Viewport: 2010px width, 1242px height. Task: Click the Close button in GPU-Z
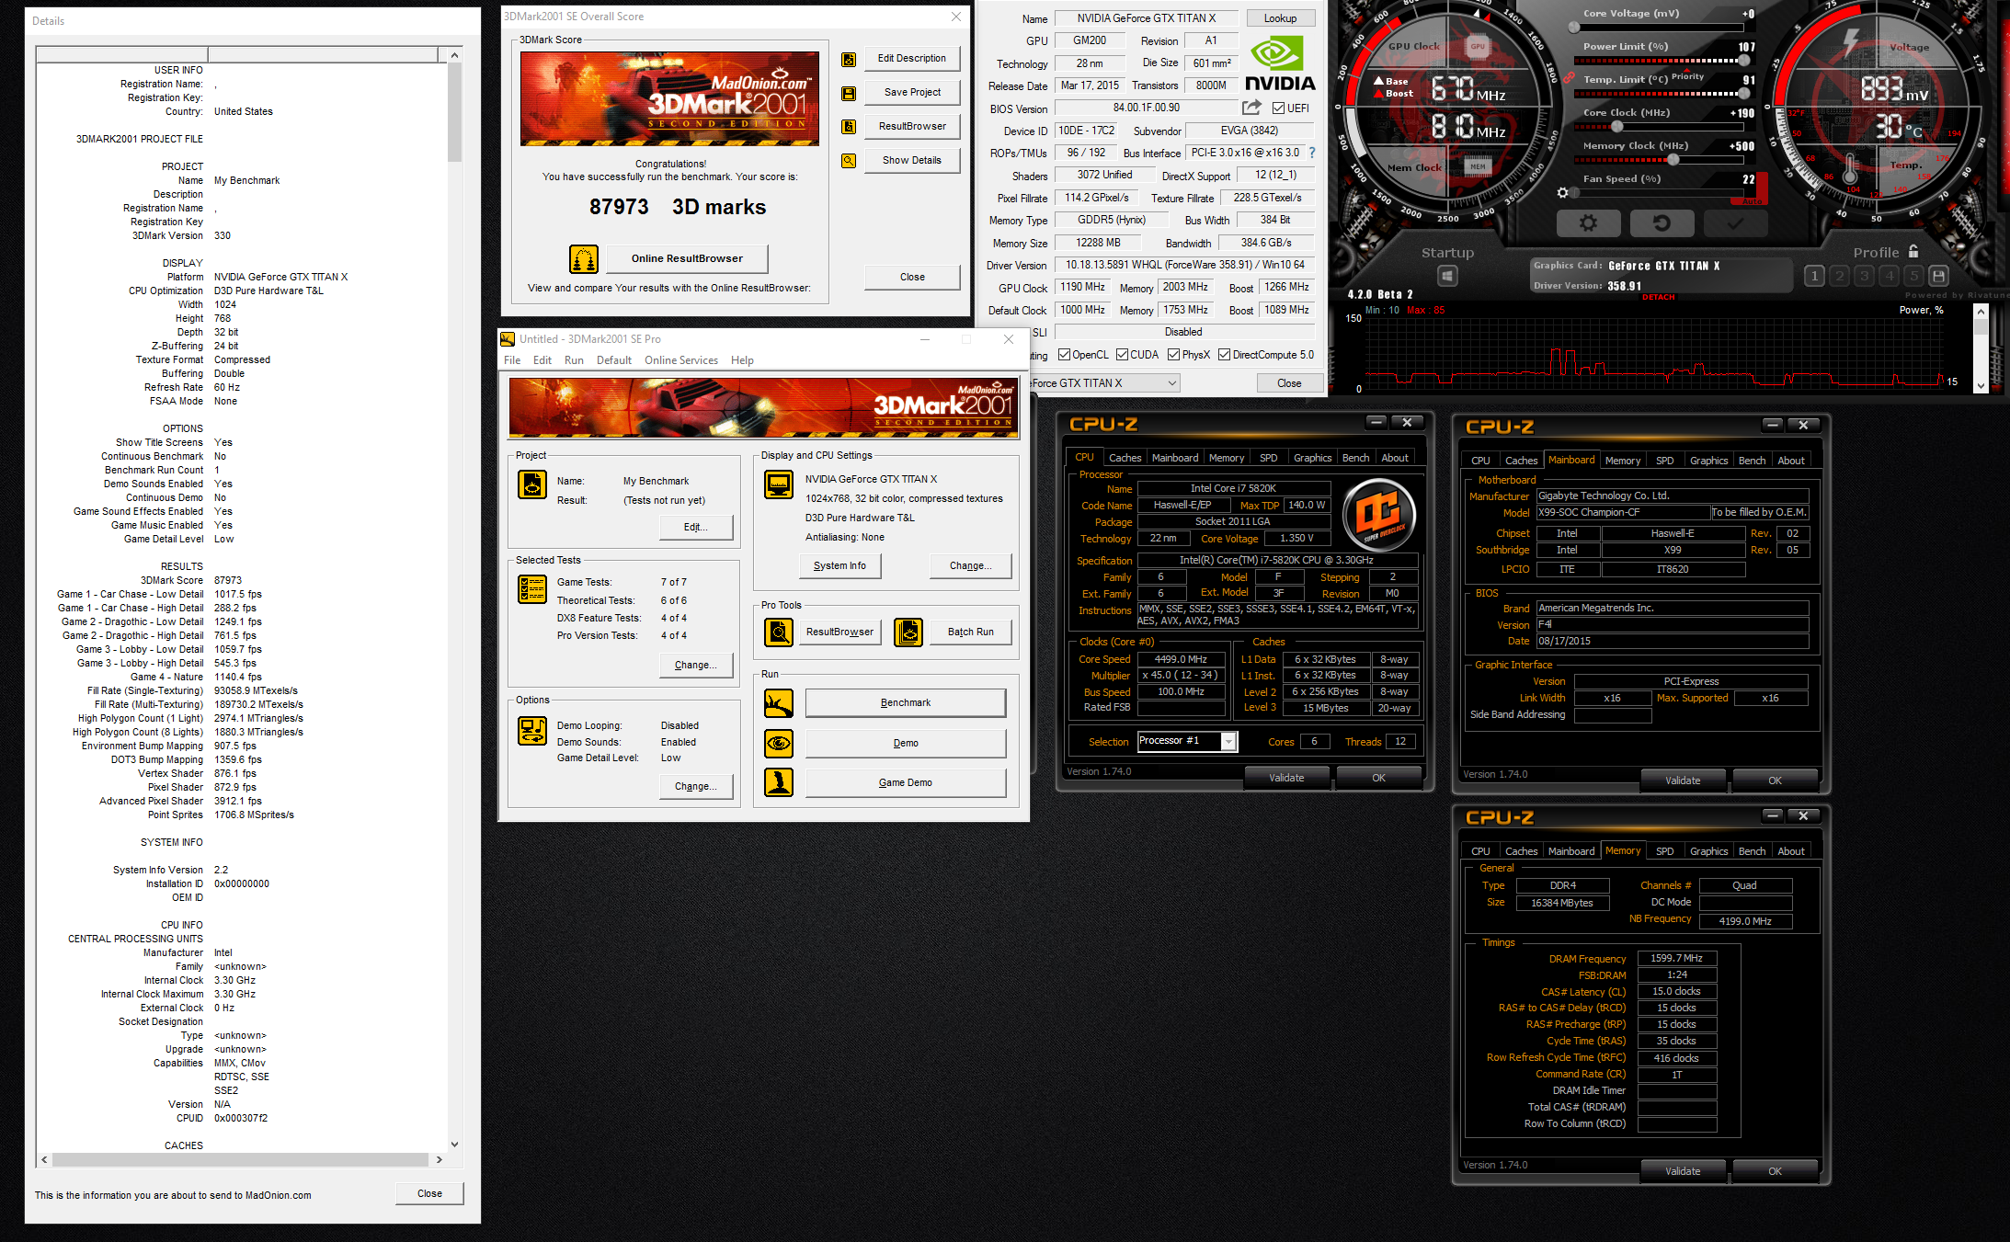pos(1289,383)
